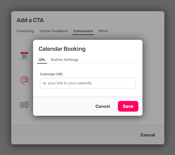Click the Calendar URL field label

[52, 74]
